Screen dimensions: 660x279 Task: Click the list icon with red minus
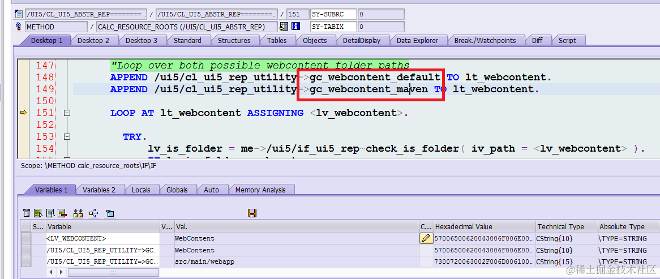click(x=62, y=213)
